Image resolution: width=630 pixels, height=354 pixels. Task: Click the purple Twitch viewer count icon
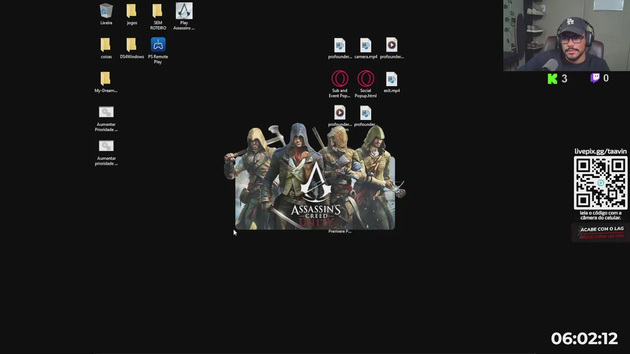tap(595, 78)
